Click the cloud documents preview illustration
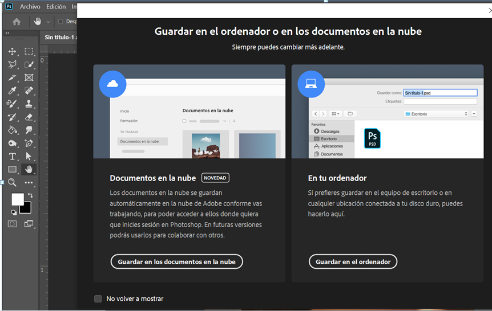Viewport: 492px width, 311px height. click(189, 112)
